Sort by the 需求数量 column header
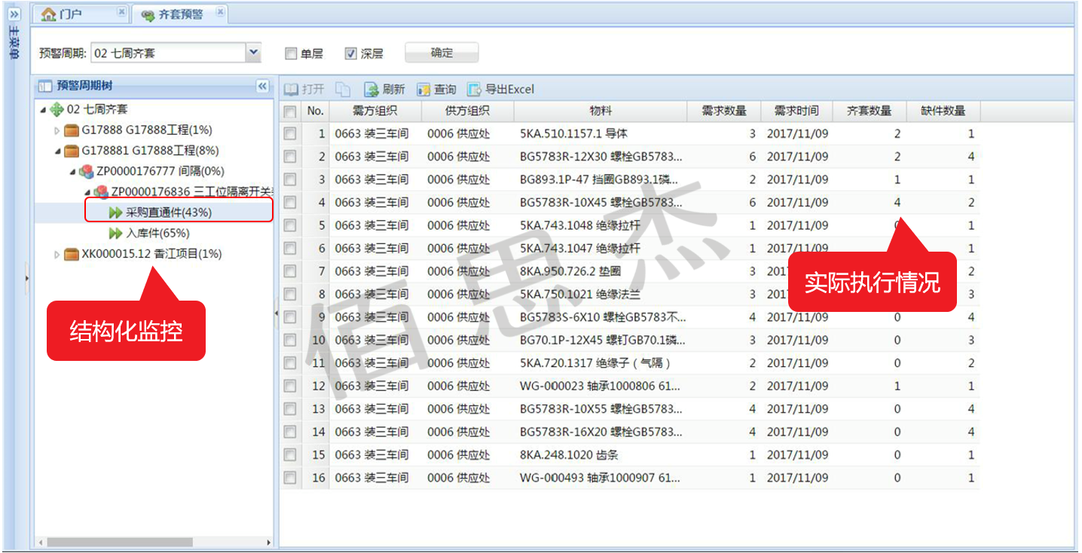 pyautogui.click(x=724, y=112)
